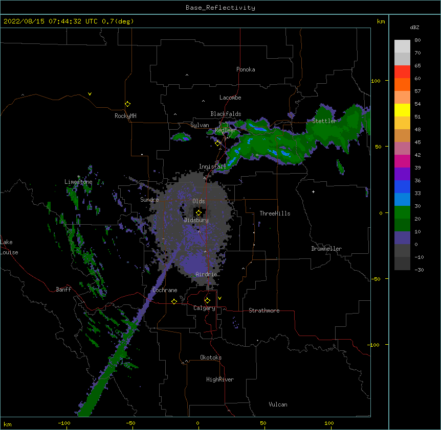This screenshot has height=430, width=441.
Task: Click the Didsbury label
Action: point(196,220)
